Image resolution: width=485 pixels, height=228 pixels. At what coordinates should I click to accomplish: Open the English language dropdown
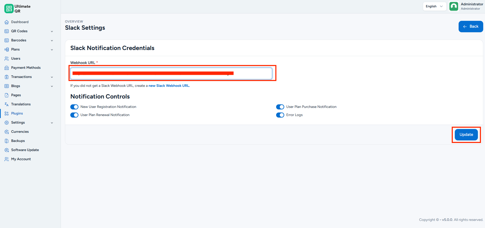point(434,6)
